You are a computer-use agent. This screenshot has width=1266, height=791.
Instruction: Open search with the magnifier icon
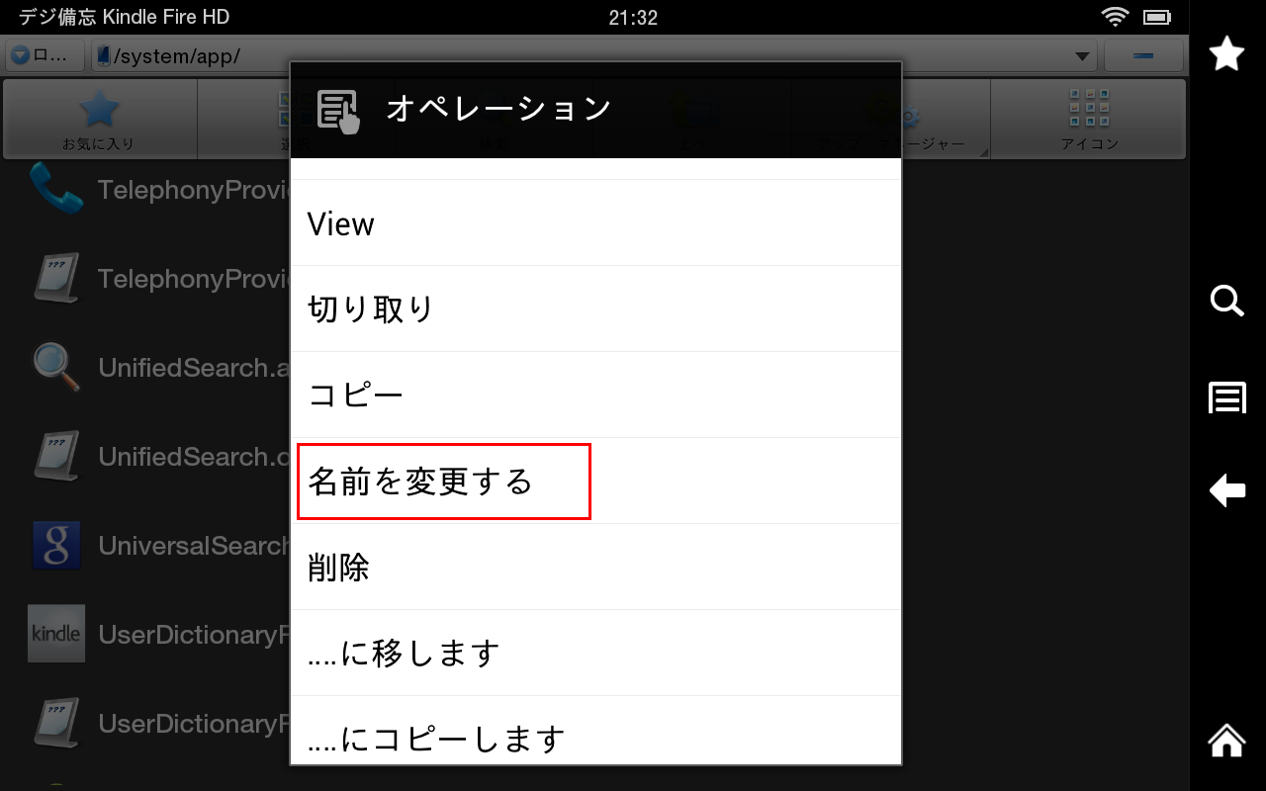(1226, 301)
